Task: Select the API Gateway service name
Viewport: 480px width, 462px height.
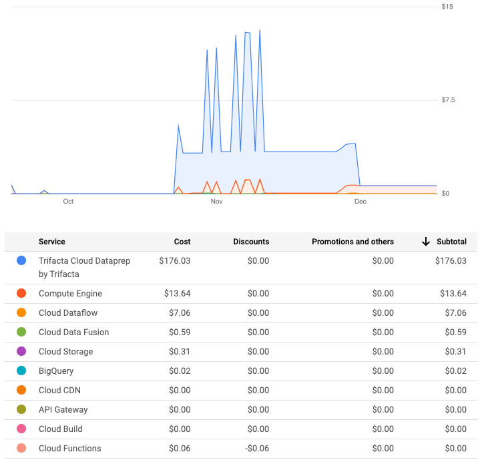Action: [x=63, y=410]
